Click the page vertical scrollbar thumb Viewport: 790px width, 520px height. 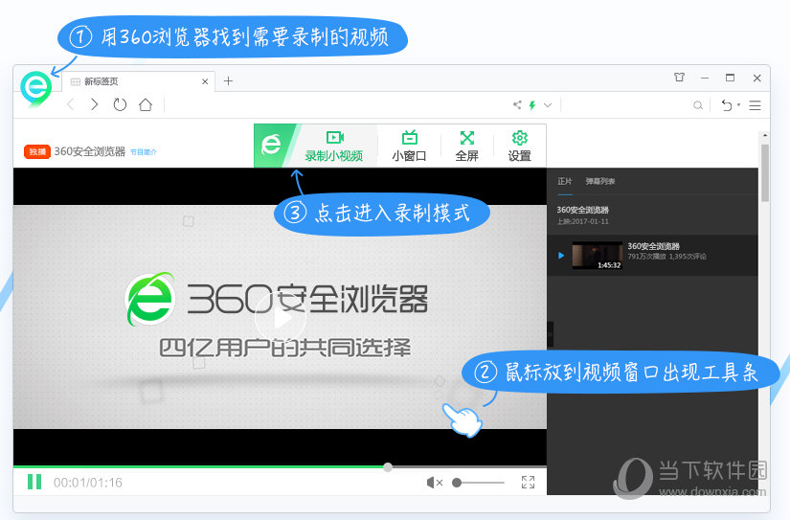[x=765, y=172]
